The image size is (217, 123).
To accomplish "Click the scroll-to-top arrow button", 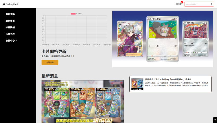I will point(215,120).
